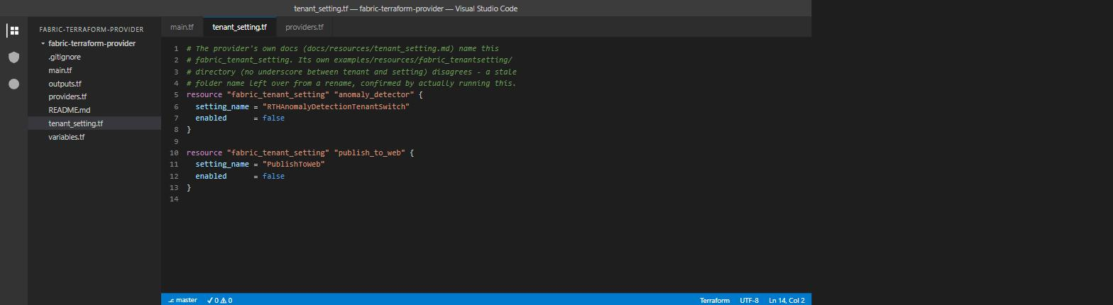
Task: Open main.tf from the file tree
Action: (60, 70)
